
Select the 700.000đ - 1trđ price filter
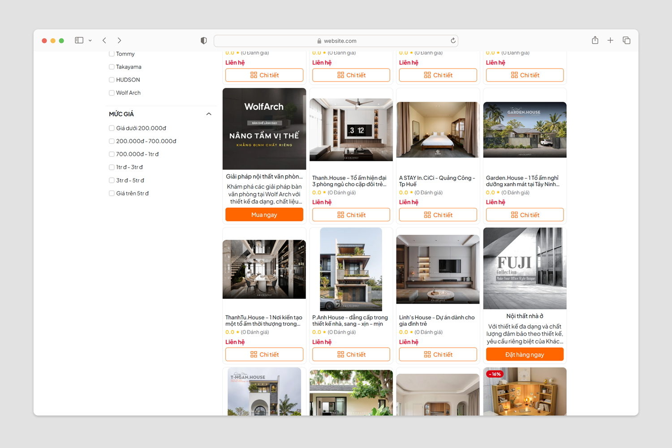tap(112, 154)
